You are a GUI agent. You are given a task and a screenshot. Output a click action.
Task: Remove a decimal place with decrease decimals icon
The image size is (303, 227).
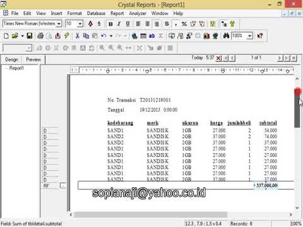(202, 24)
